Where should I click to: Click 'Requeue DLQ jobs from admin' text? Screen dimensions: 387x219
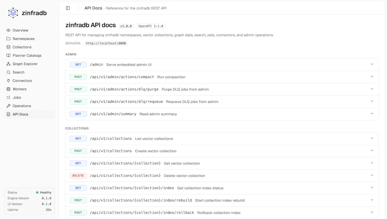[192, 102]
